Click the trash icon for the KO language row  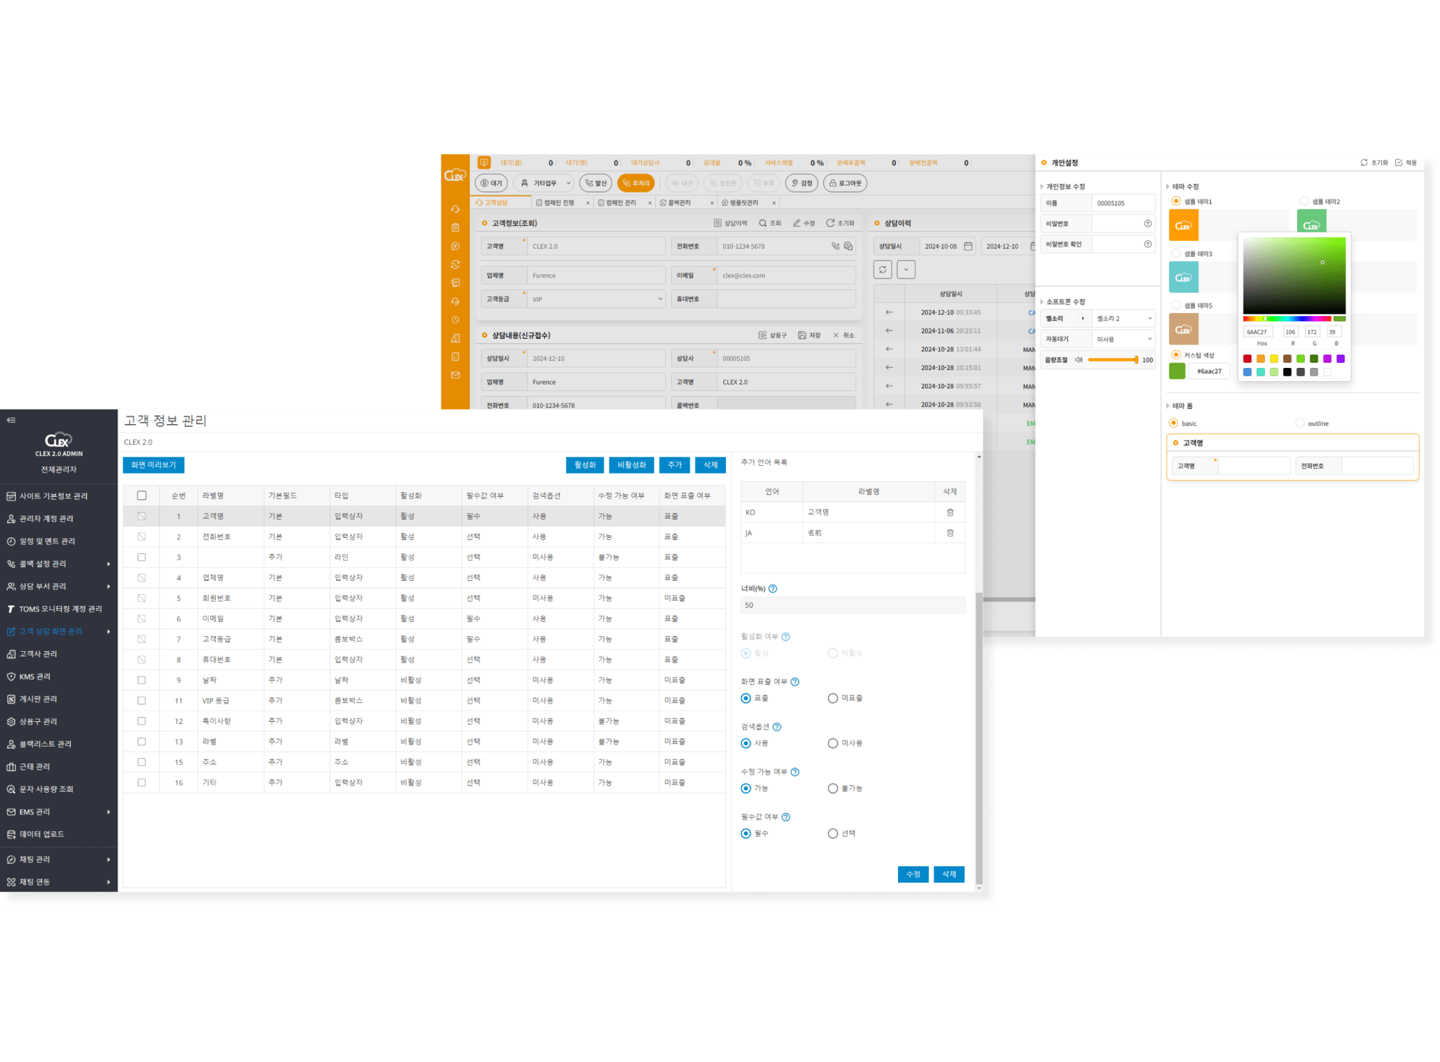950,513
